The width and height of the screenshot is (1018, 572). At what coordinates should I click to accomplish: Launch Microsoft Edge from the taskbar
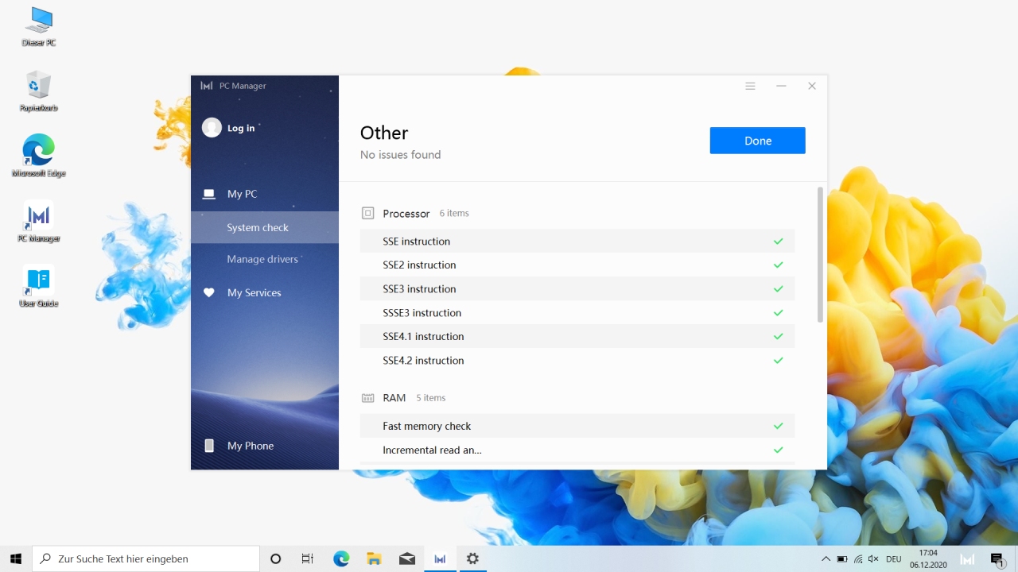341,558
